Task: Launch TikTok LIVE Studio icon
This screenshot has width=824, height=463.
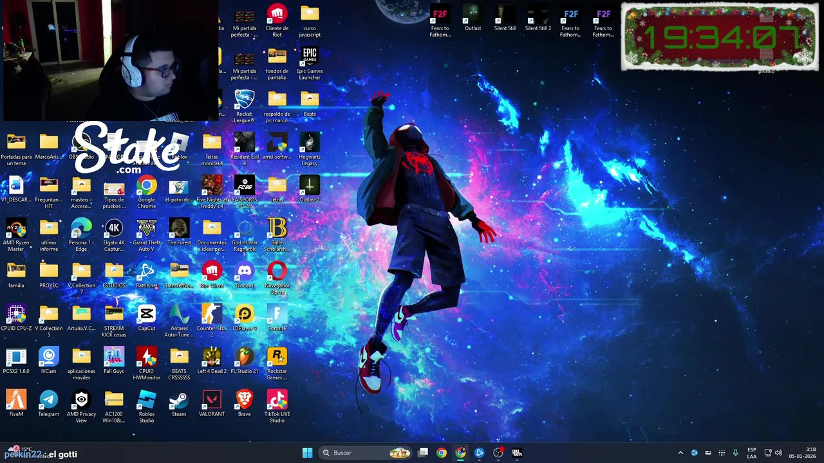Action: [x=277, y=399]
